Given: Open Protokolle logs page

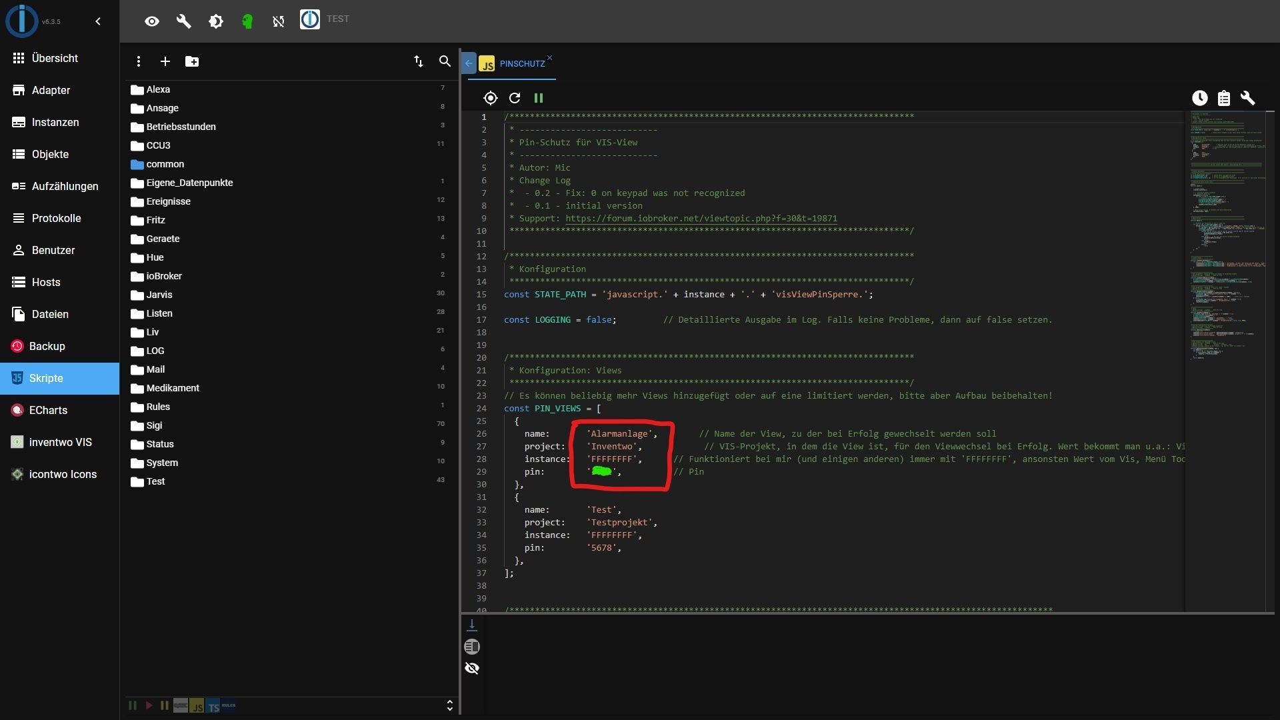Looking at the screenshot, I should tap(59, 218).
